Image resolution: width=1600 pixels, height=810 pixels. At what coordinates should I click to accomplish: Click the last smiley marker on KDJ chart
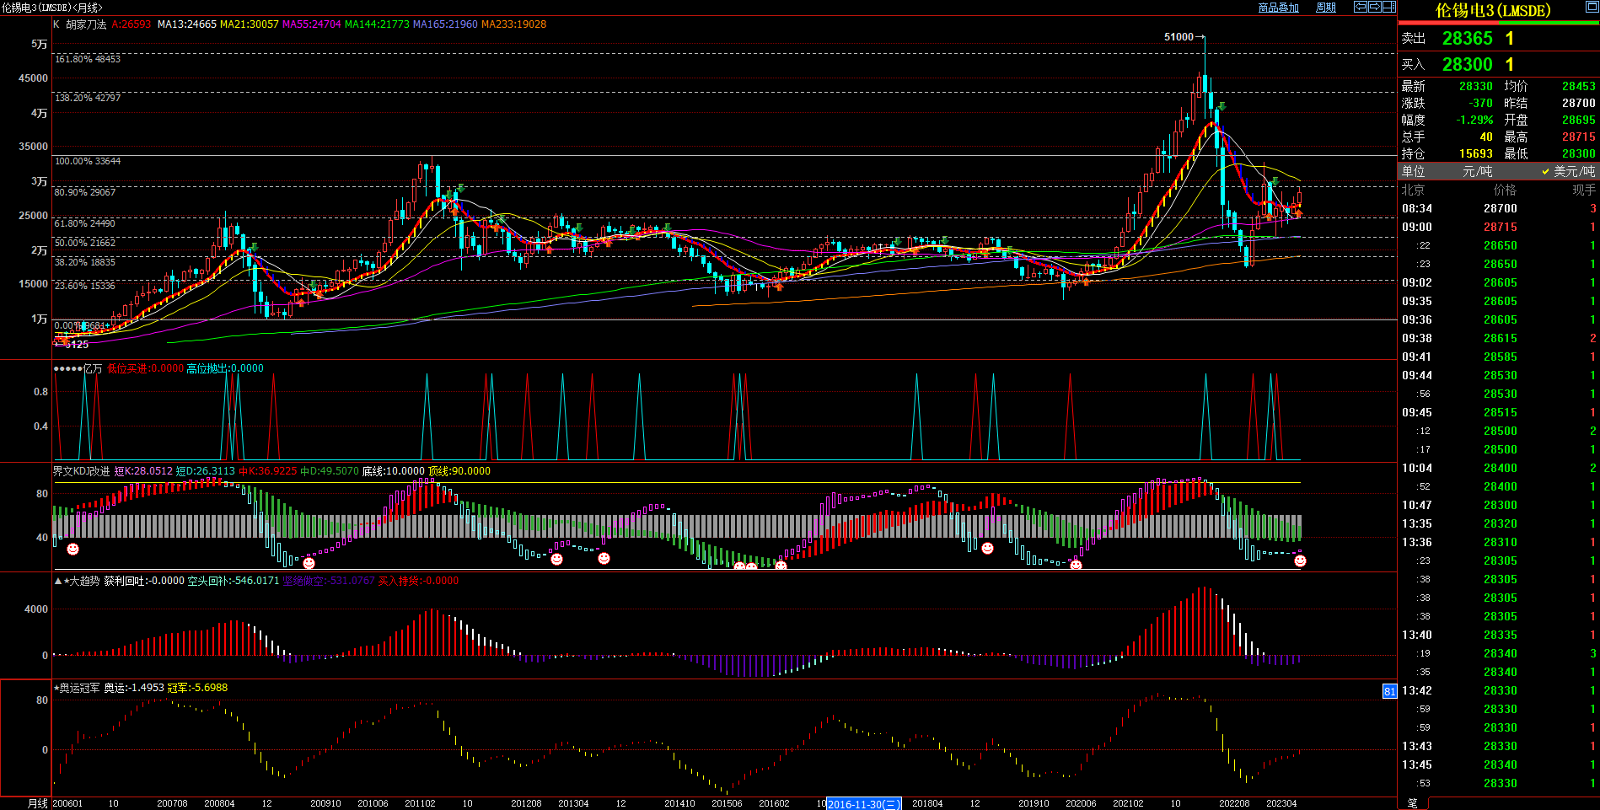1300,561
